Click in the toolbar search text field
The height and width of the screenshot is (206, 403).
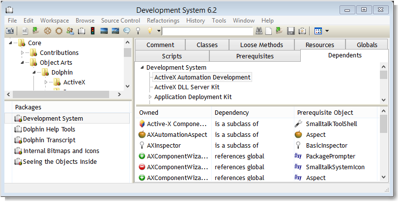(x=208, y=31)
